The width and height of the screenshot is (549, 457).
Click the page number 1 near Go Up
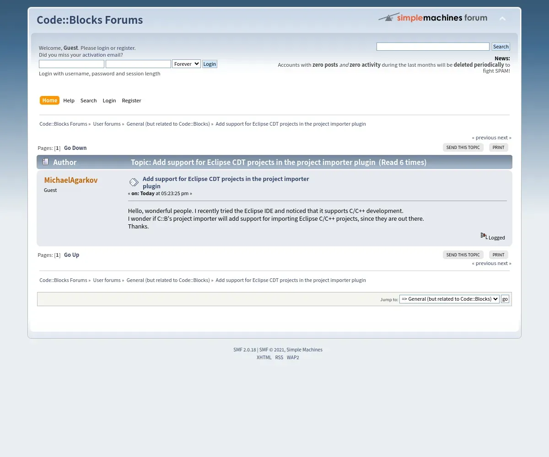(x=57, y=255)
